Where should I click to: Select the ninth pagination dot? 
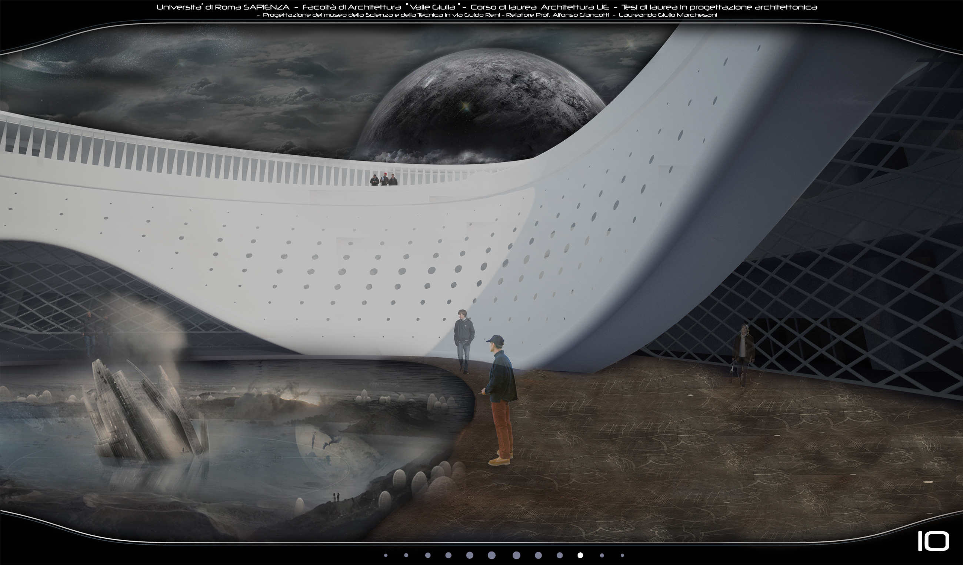[x=559, y=555]
